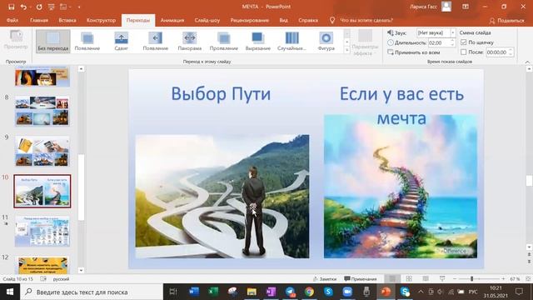Screen dimensions: 533x300
Task: Click the zoom out minus button
Action: 455,279
